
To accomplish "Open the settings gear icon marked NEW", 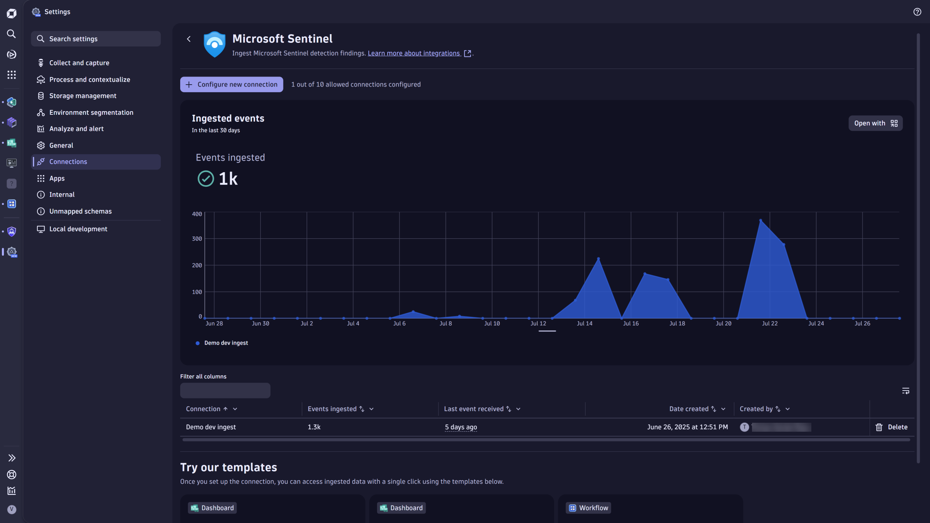I will pyautogui.click(x=11, y=251).
